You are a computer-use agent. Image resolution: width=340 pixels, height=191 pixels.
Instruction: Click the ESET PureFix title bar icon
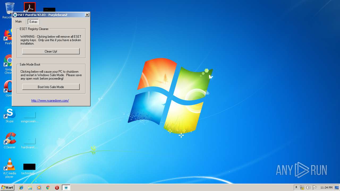click(15, 15)
